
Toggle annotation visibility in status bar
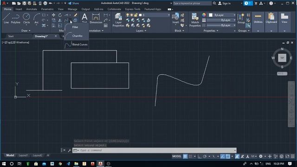(x=237, y=156)
